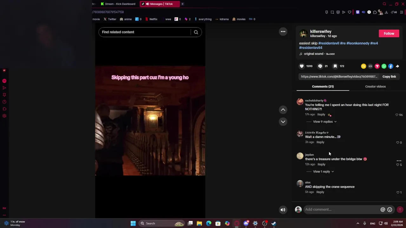Share the video to WhatsApp
406x228 pixels.
pyautogui.click(x=384, y=66)
